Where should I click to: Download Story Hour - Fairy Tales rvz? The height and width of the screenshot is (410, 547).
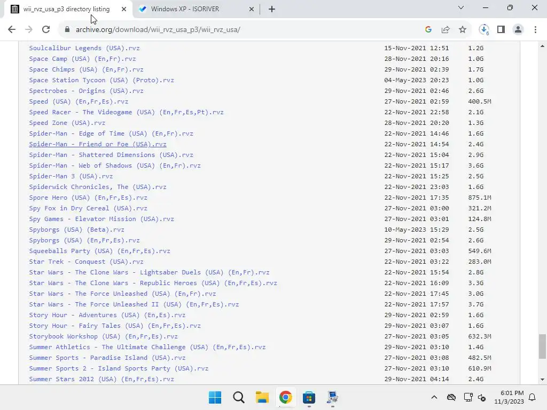tap(115, 326)
